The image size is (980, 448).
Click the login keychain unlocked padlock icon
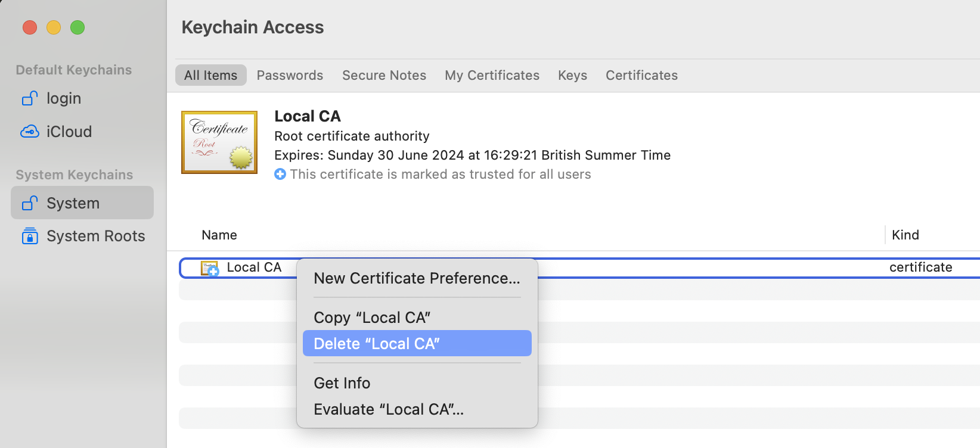30,98
